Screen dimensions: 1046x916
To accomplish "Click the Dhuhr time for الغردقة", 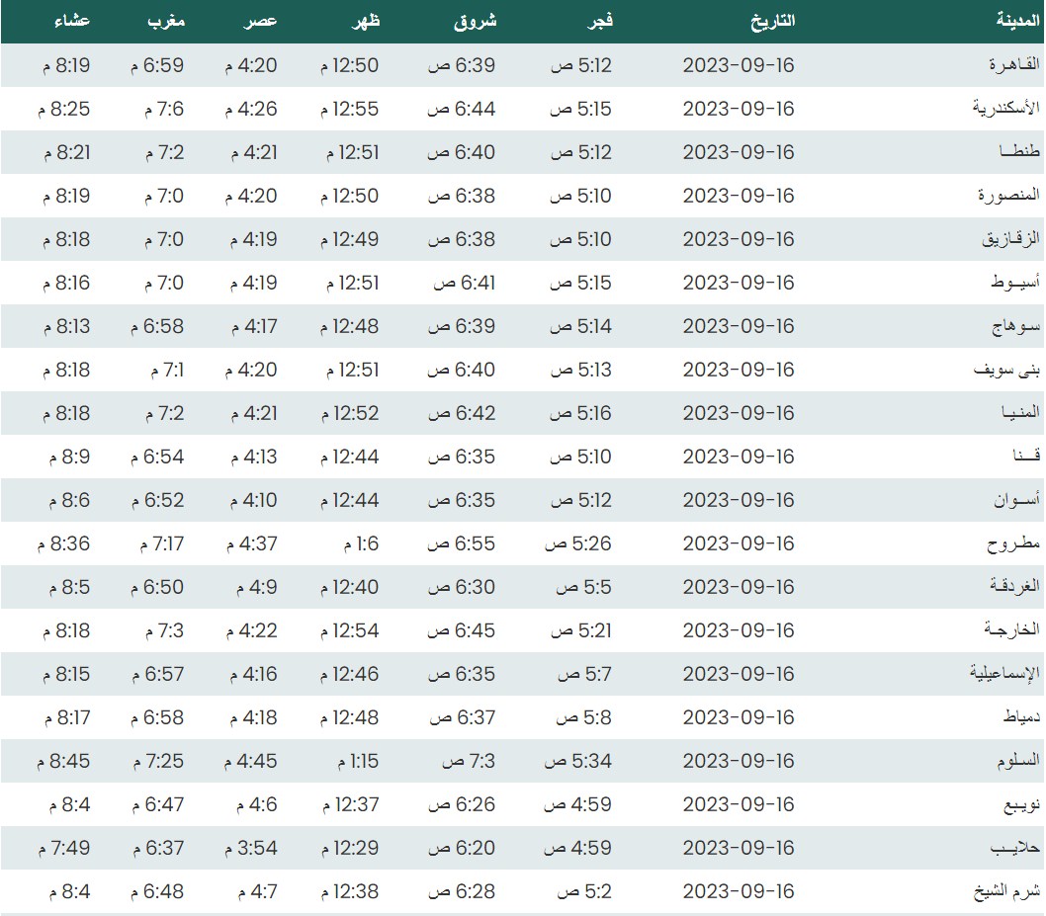I will pyautogui.click(x=349, y=587).
